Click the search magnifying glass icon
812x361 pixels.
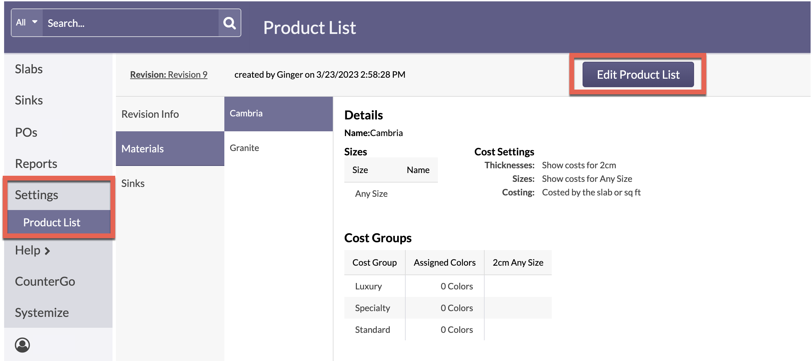pyautogui.click(x=229, y=23)
